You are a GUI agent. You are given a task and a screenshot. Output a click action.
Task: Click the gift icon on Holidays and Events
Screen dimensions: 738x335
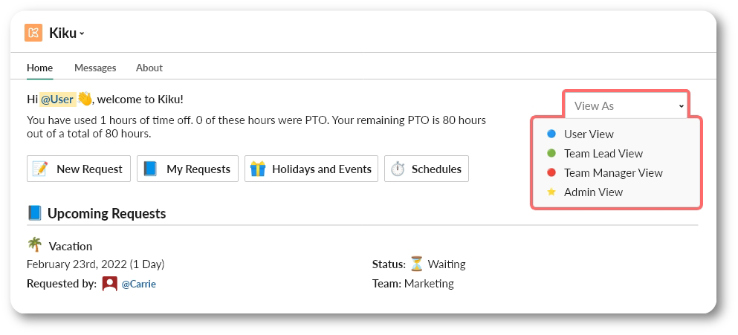(257, 169)
